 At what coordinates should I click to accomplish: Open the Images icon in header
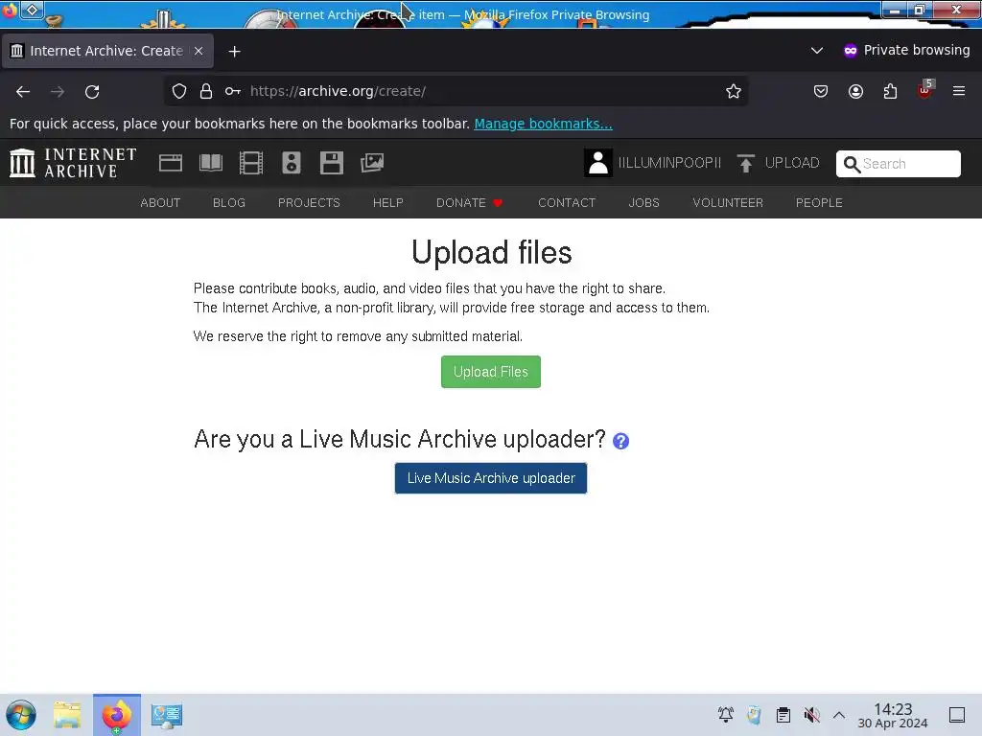pos(372,163)
